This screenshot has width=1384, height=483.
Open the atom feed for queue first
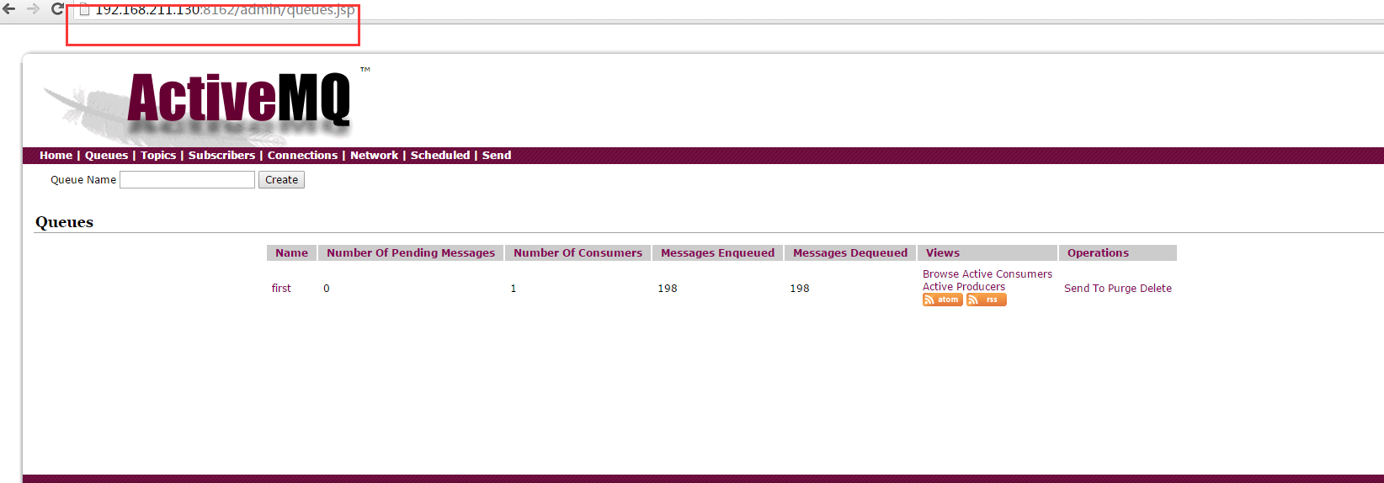[x=942, y=300]
